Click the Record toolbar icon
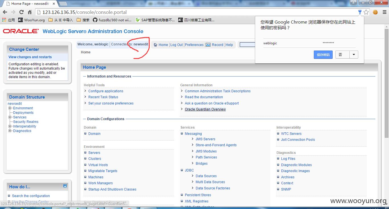The image size is (389, 209). 208,45
